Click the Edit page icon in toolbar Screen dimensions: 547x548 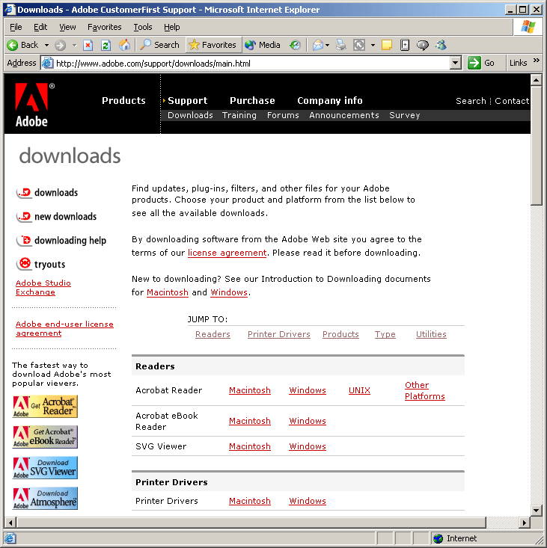click(359, 45)
